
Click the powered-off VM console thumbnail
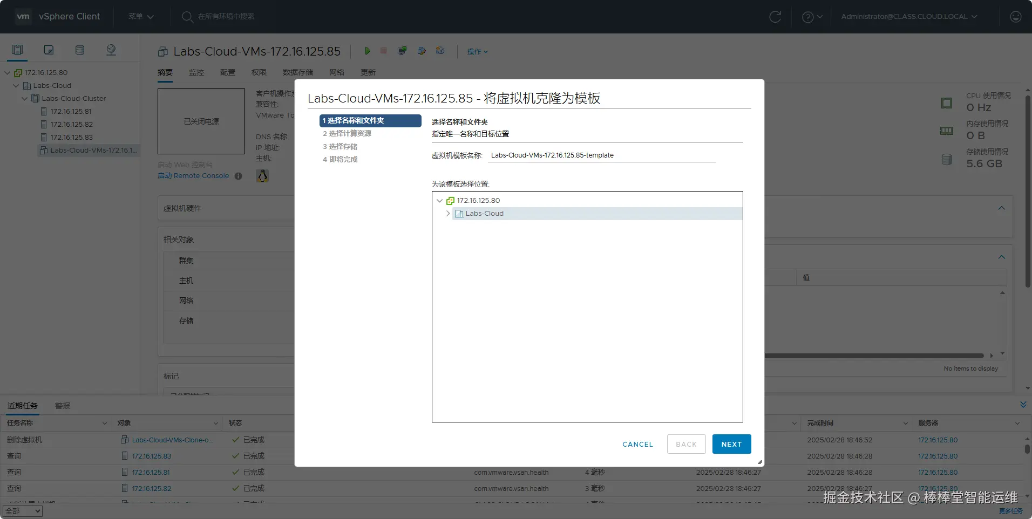201,121
